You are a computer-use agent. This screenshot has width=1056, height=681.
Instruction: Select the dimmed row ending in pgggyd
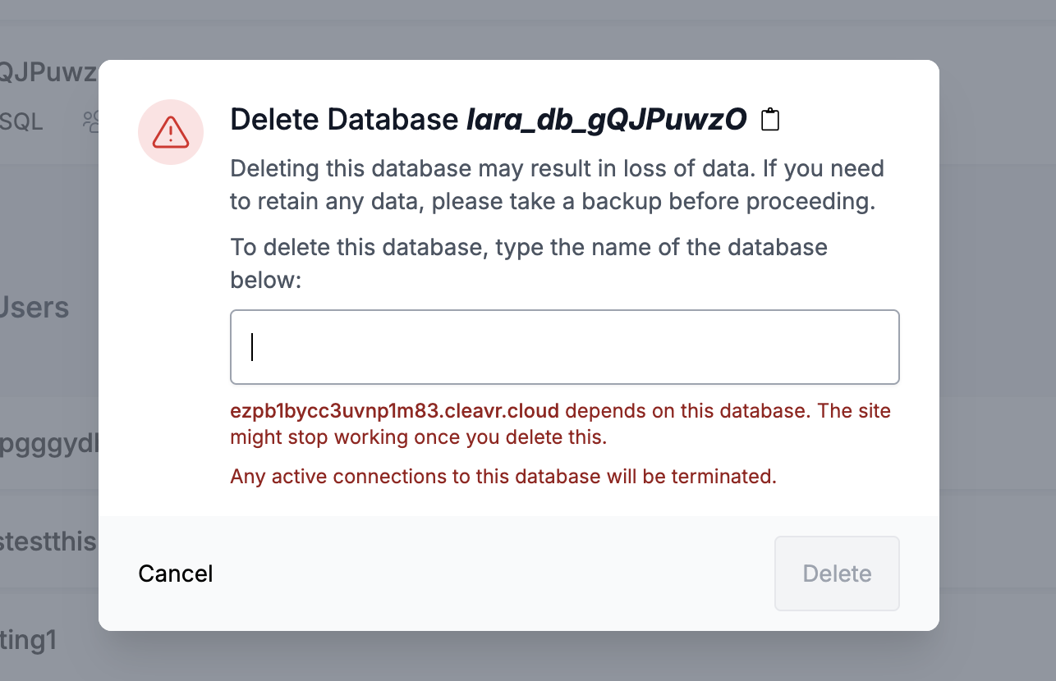(x=49, y=444)
